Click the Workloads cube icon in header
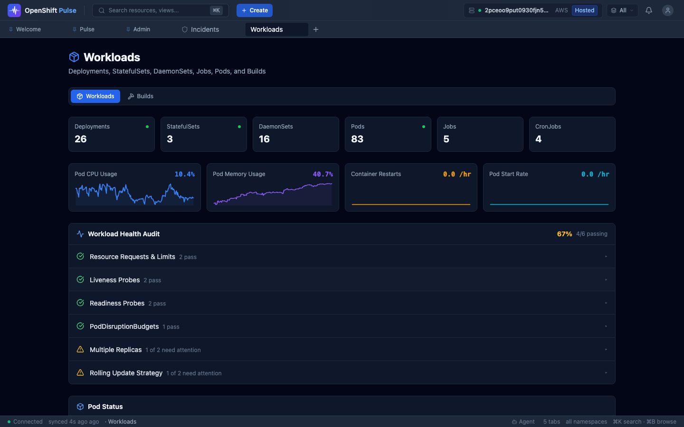The width and height of the screenshot is (684, 427). (x=74, y=57)
